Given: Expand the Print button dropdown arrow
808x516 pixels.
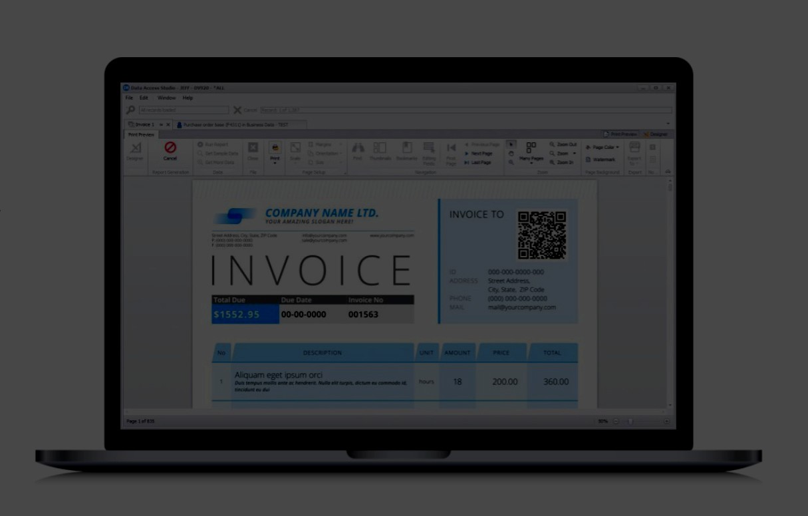Looking at the screenshot, I should point(275,164).
